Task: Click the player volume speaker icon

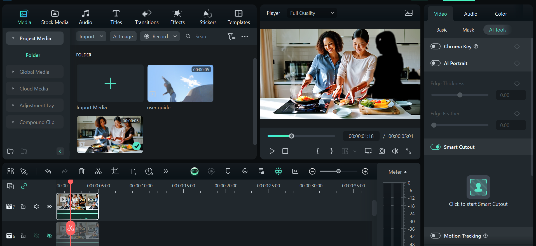Action: coord(395,151)
